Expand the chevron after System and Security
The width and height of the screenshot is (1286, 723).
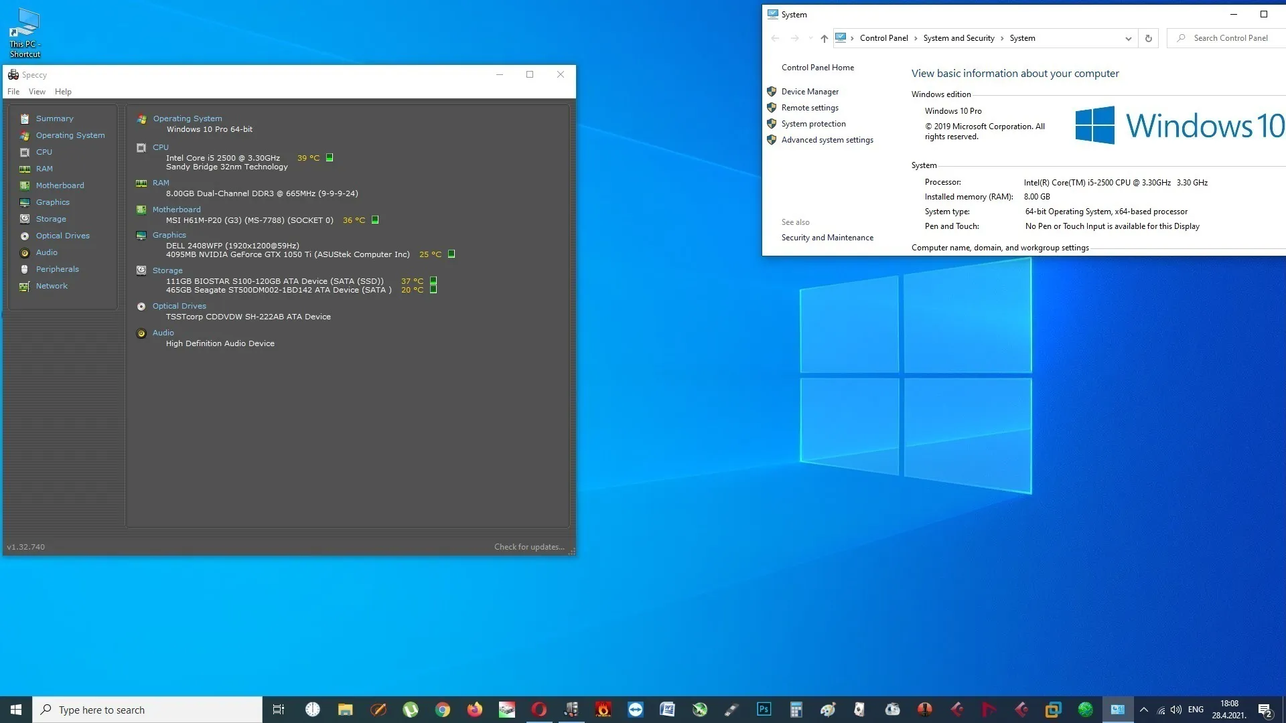tap(1002, 38)
